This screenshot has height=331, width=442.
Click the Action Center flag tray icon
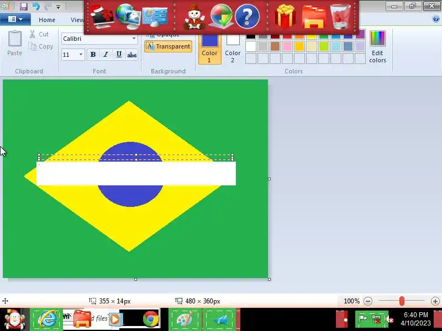362,319
